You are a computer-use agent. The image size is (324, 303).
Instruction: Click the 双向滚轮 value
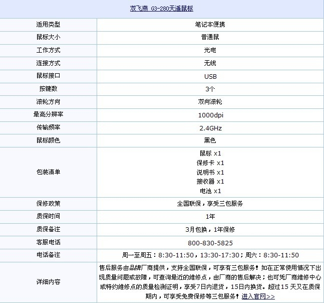pyautogui.click(x=210, y=102)
